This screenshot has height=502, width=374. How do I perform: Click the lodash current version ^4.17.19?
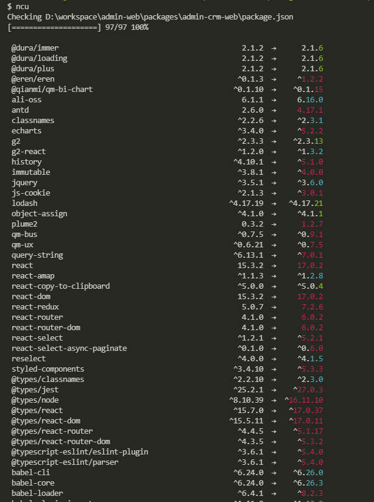246,203
